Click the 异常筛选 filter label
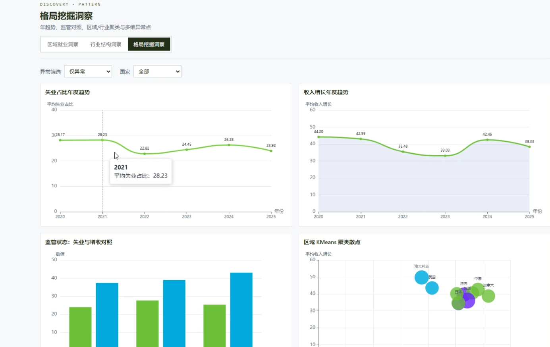The height and width of the screenshot is (347, 550). pos(50,72)
